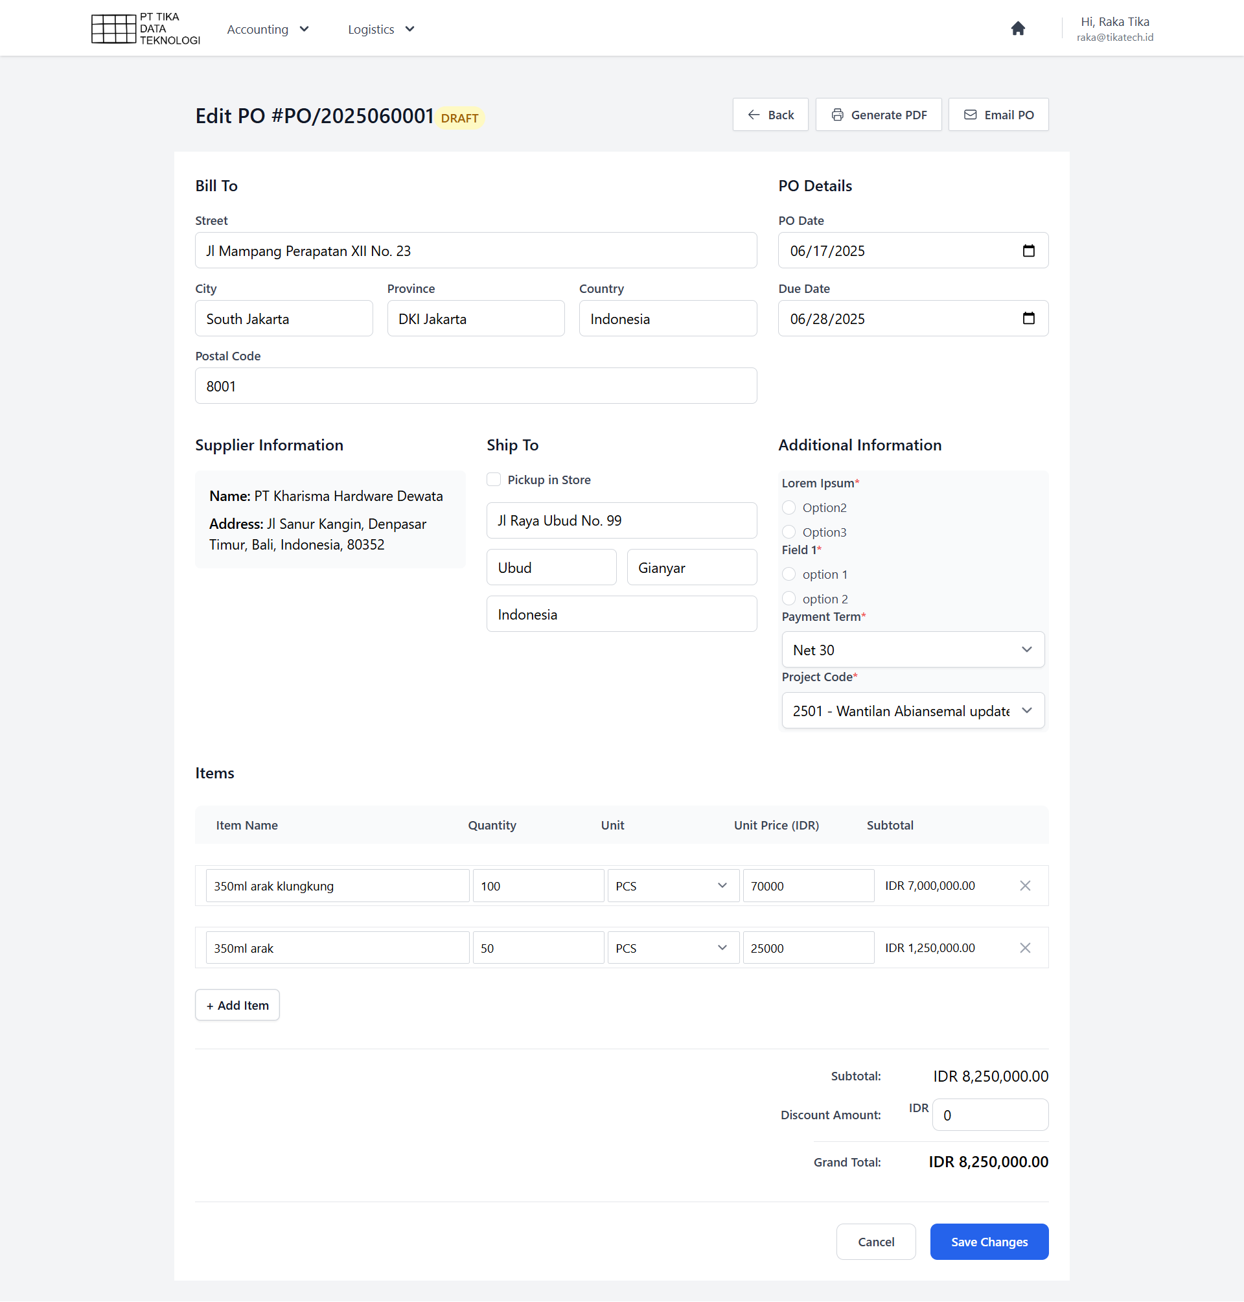Click Generate PDF with printer icon
The width and height of the screenshot is (1244, 1302).
click(878, 115)
